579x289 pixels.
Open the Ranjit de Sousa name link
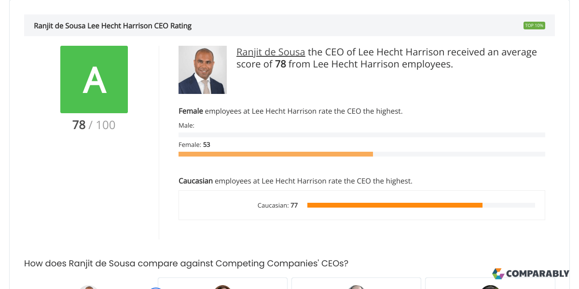[271, 52]
